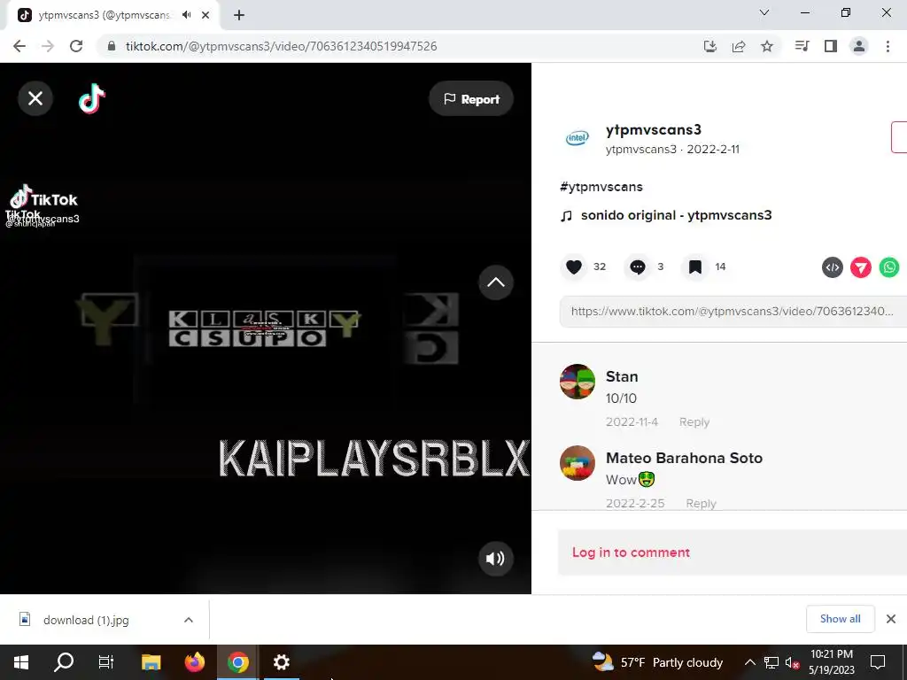The width and height of the screenshot is (907, 680).
Task: Click Log in to comment
Action: (631, 552)
